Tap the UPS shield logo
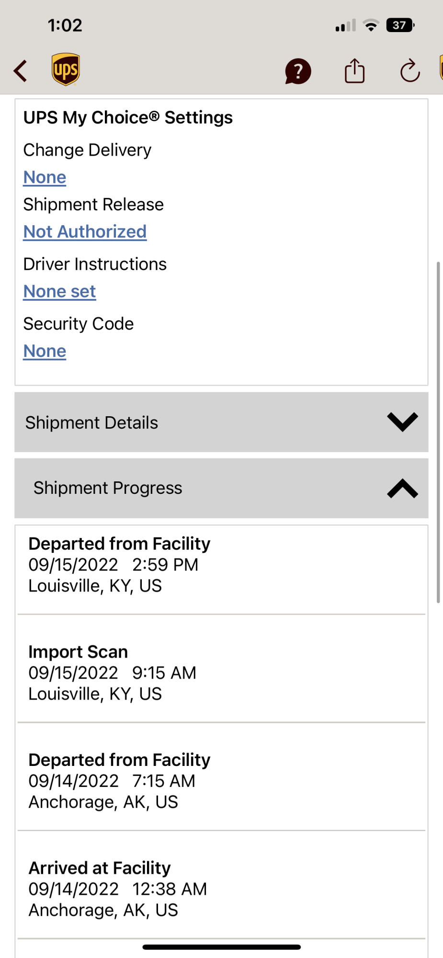 pyautogui.click(x=66, y=70)
